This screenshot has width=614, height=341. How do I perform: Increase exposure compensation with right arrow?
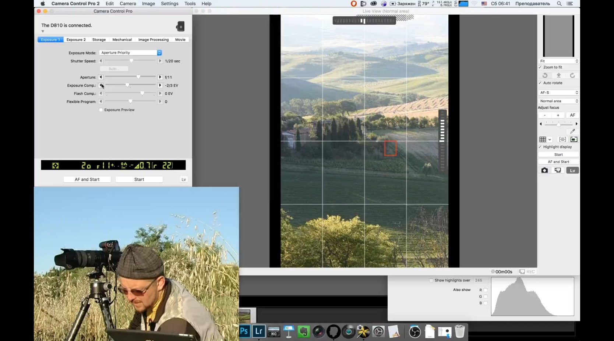click(x=160, y=85)
